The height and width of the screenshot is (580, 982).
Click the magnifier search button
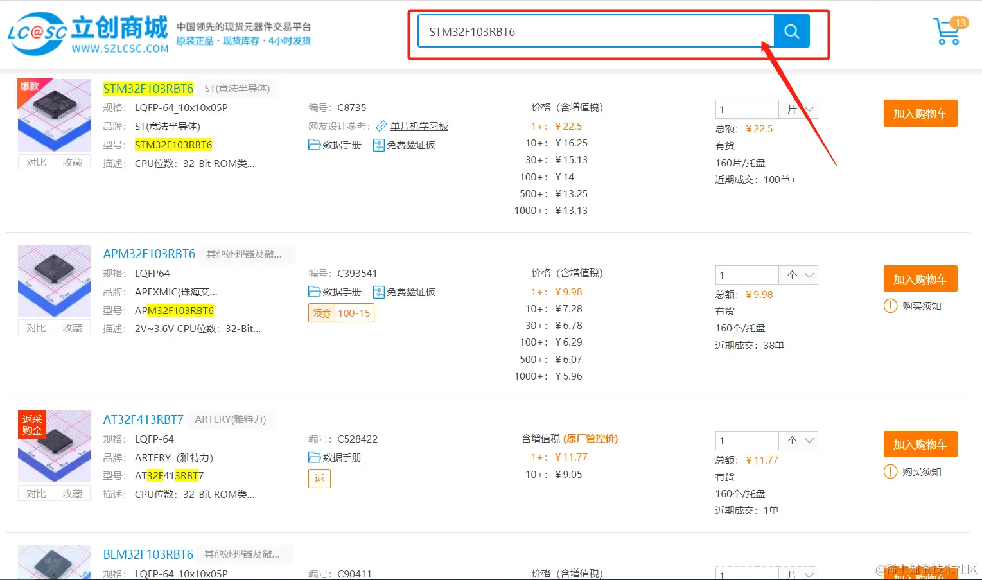coord(791,31)
